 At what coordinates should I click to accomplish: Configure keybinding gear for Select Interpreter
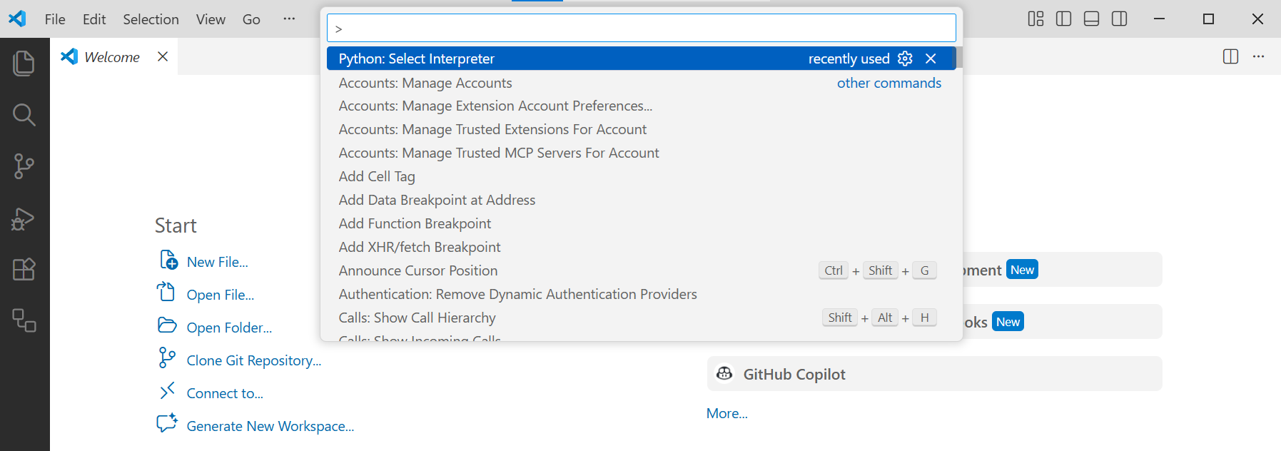[905, 59]
